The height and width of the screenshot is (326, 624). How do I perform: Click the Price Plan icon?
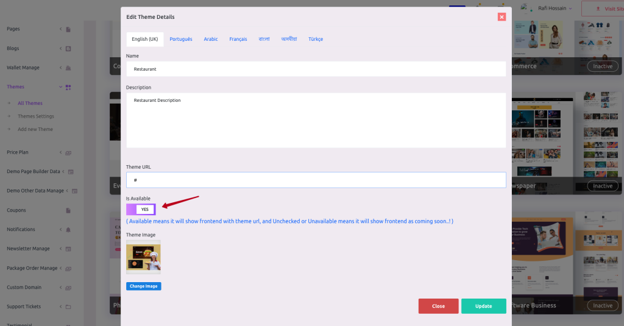point(68,153)
